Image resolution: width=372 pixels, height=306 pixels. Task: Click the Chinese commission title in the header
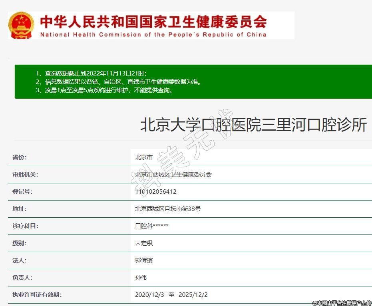[x=153, y=21]
